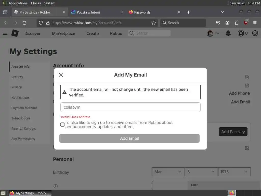Open the extensions puzzle icon
This screenshot has height=196, width=261.
[x=237, y=23]
